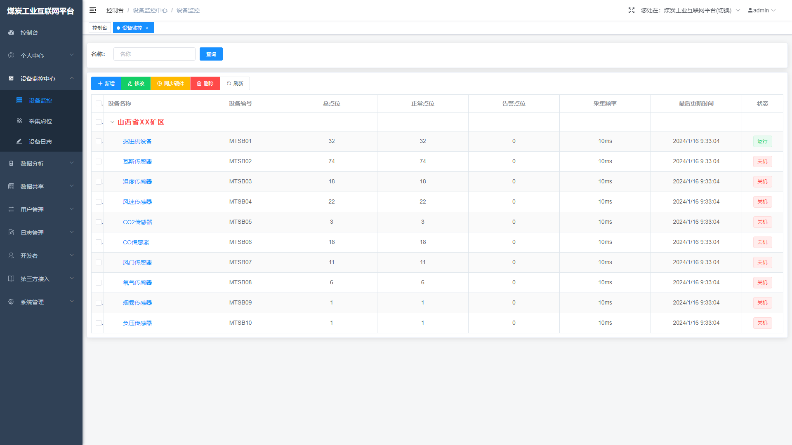Tick the checkbox for 掘进机设备 row
Viewport: 792px width, 445px height.
coord(98,141)
